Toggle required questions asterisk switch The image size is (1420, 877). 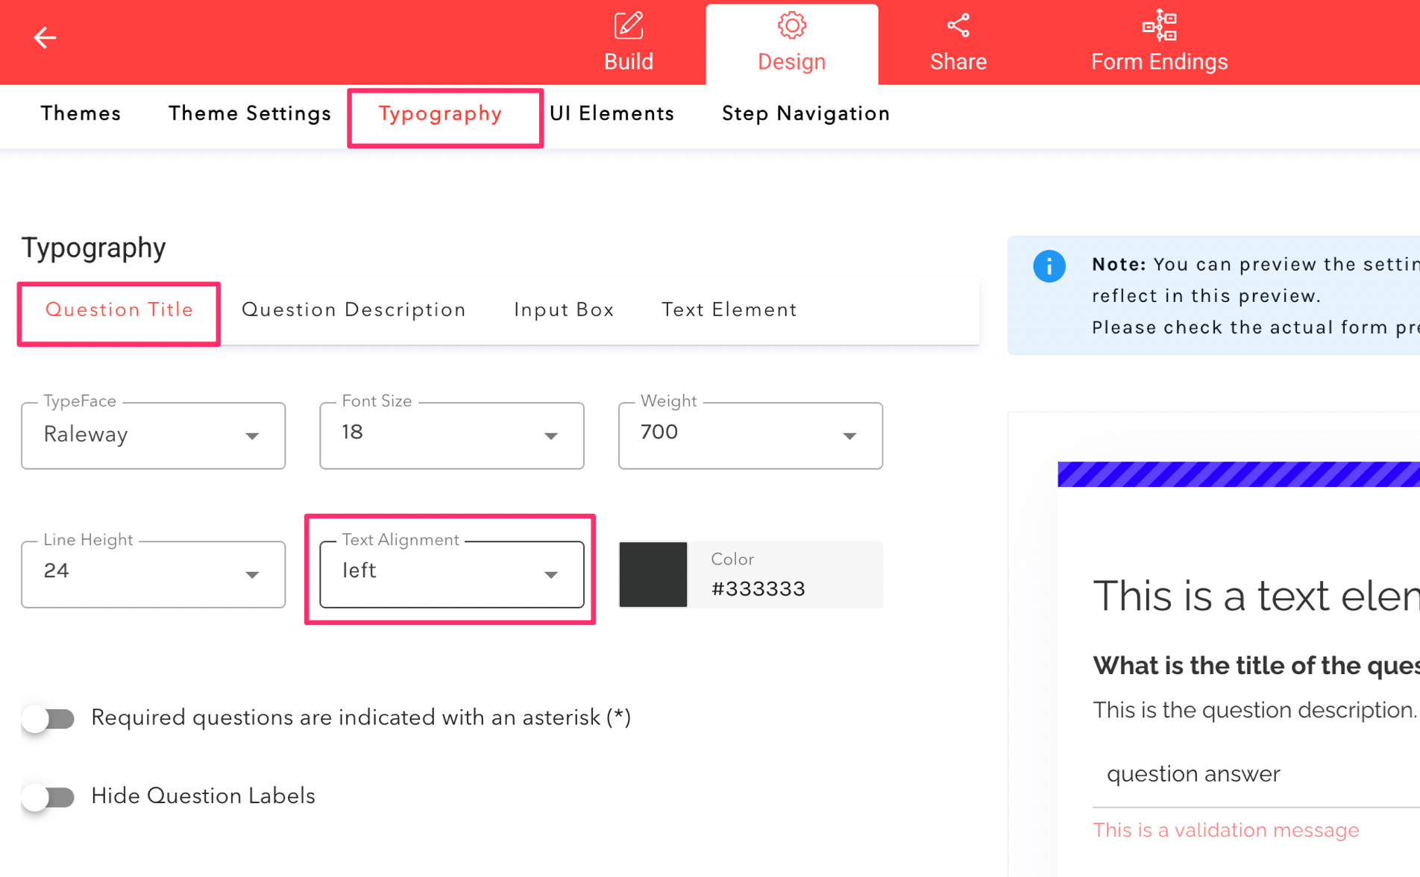48,718
